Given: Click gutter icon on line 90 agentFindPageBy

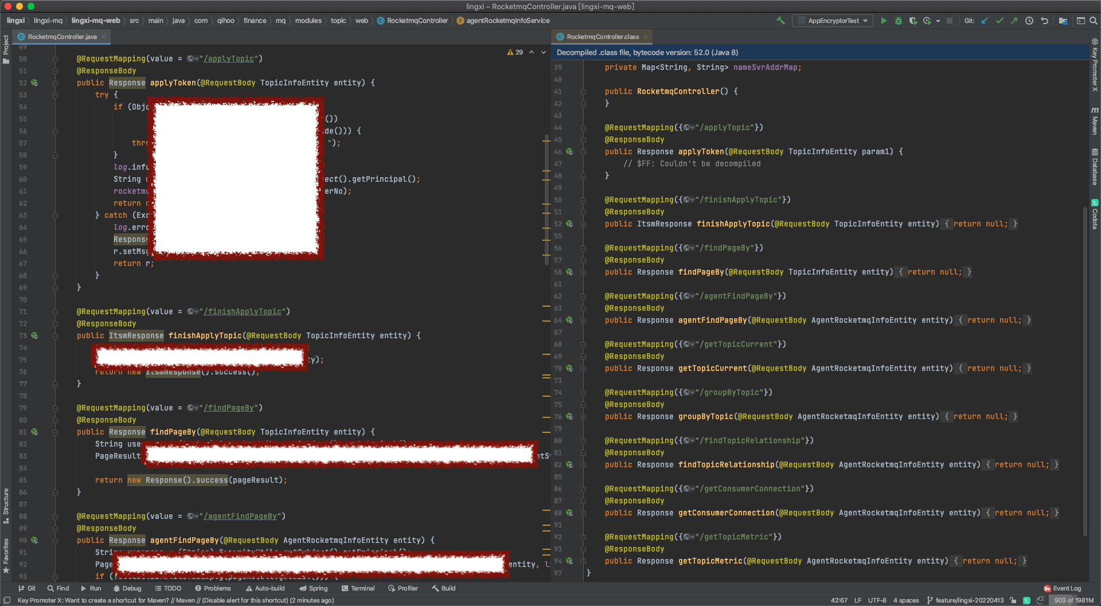Looking at the screenshot, I should point(34,540).
